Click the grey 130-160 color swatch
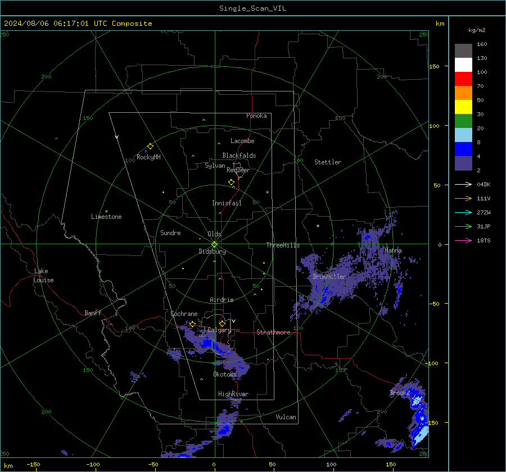Screen dimensions: 506x472 (463, 51)
